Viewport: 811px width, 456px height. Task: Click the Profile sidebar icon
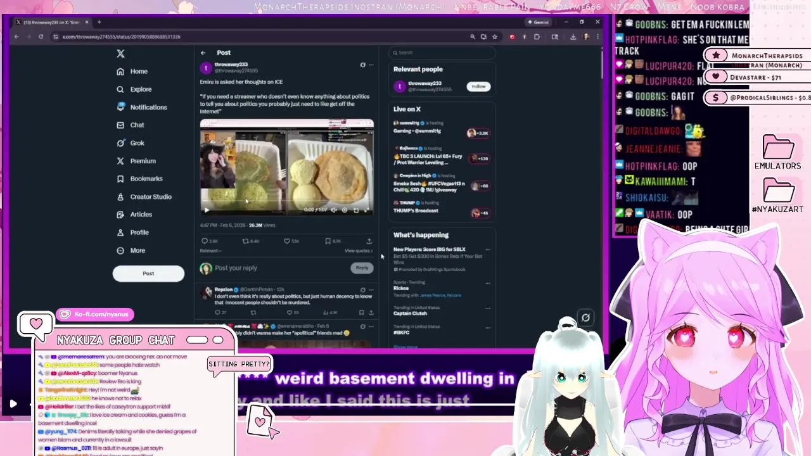click(120, 232)
